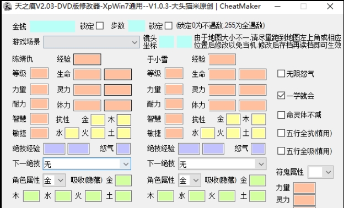Viewport: 344px width, 208px height.
Task: Click 陈靖仇's 经验 field
Action: tap(87, 59)
